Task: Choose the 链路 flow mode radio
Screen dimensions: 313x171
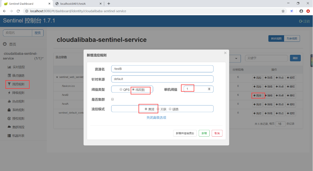Action: 170,109
